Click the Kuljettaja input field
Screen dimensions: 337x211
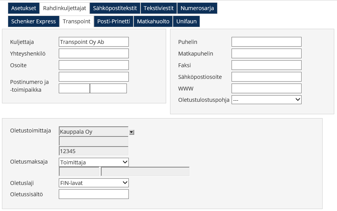(93, 42)
